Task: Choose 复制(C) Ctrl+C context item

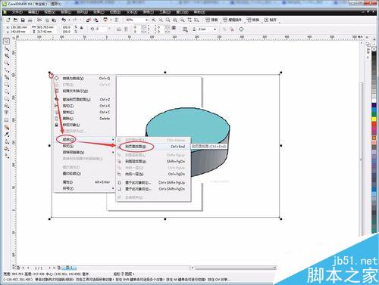Action: [85, 112]
